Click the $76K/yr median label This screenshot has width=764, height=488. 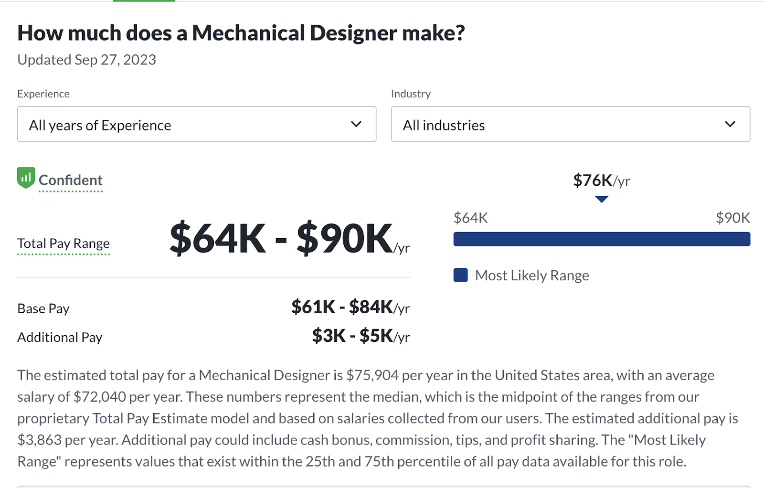(x=602, y=180)
